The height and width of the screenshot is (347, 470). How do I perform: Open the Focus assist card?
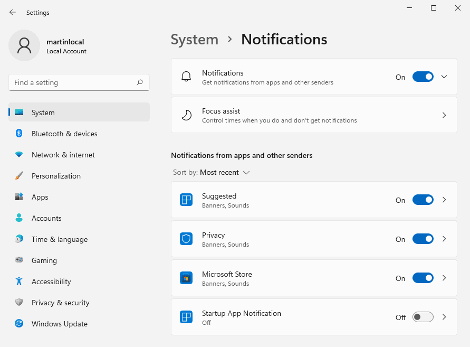click(314, 115)
